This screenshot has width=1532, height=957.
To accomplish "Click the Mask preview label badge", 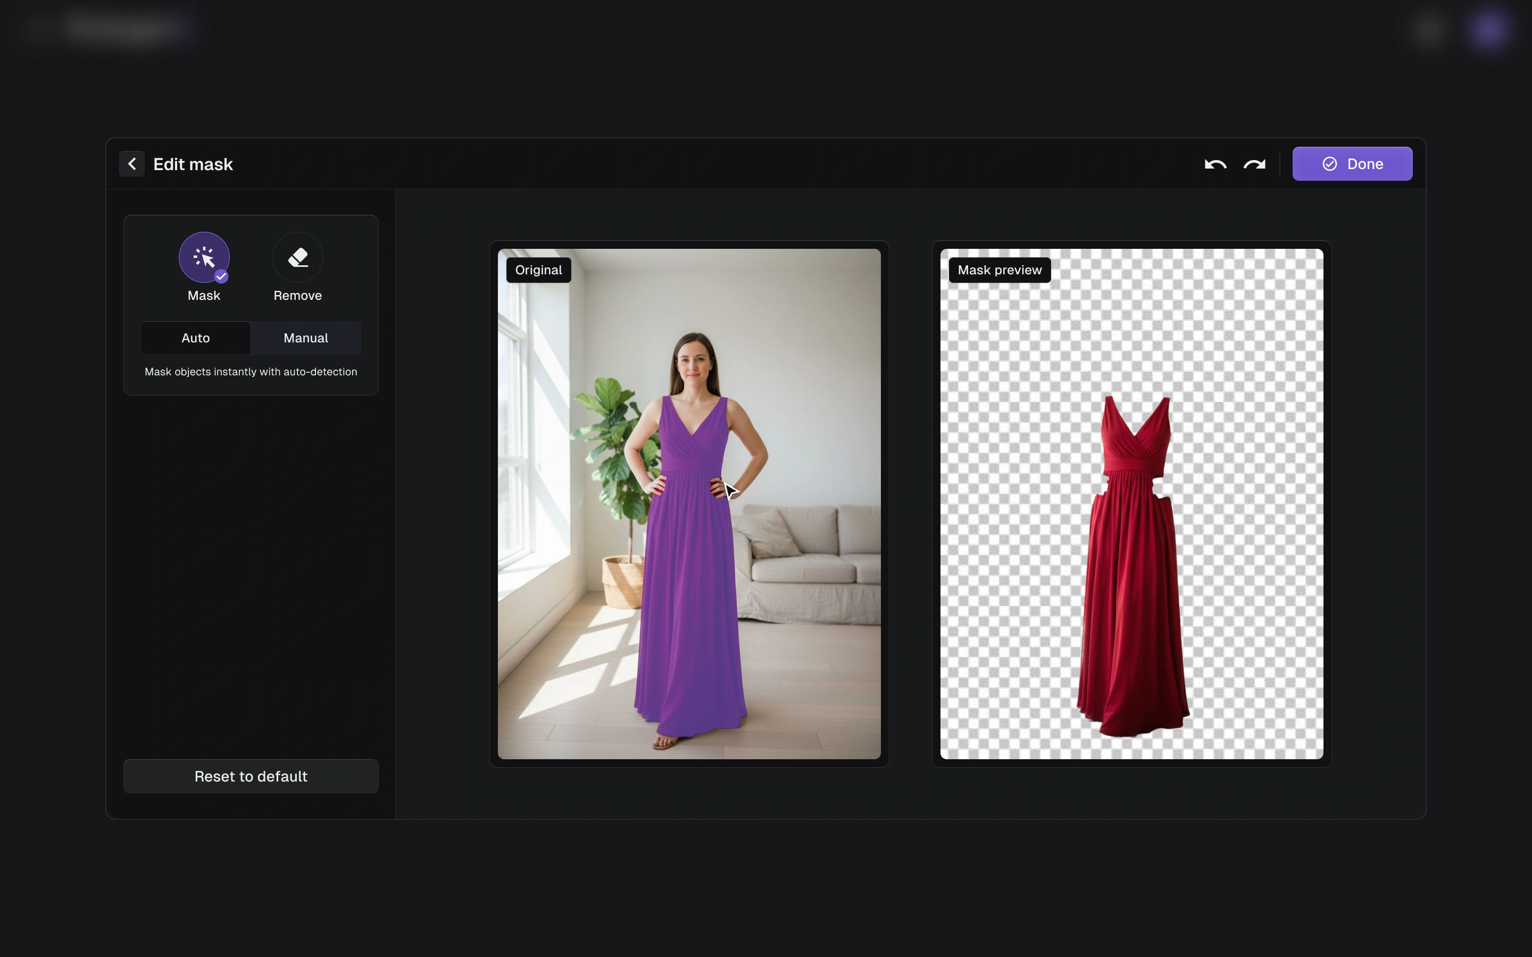I will [999, 270].
